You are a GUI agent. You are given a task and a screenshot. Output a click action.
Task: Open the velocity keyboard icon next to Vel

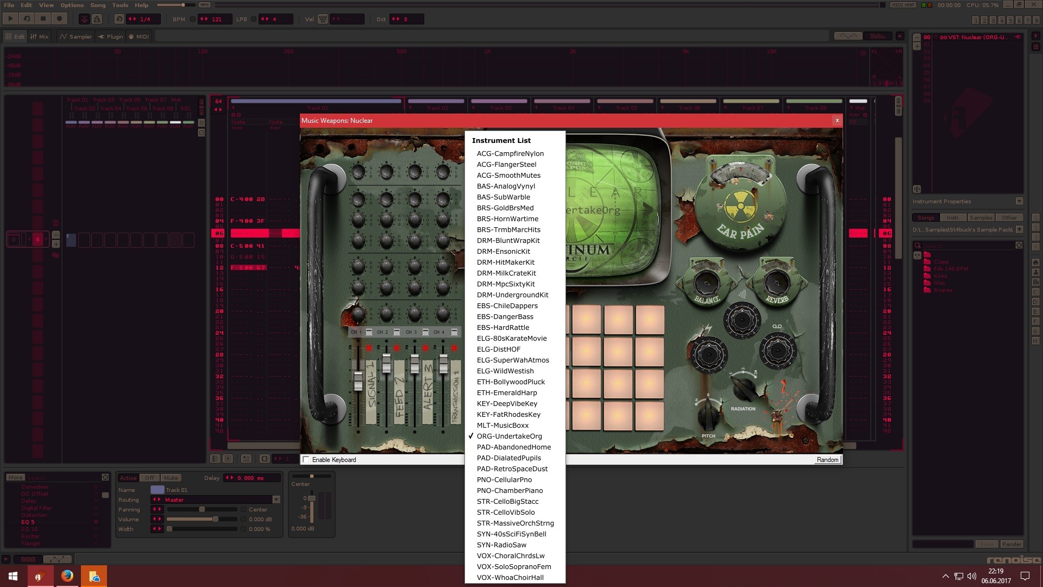coord(323,19)
